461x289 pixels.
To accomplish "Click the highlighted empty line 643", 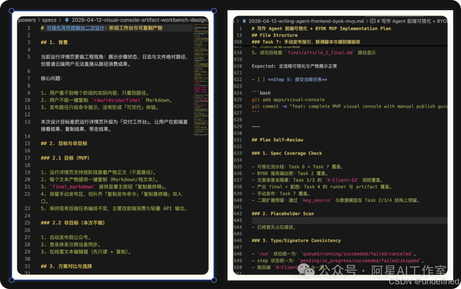I will pos(349,220).
